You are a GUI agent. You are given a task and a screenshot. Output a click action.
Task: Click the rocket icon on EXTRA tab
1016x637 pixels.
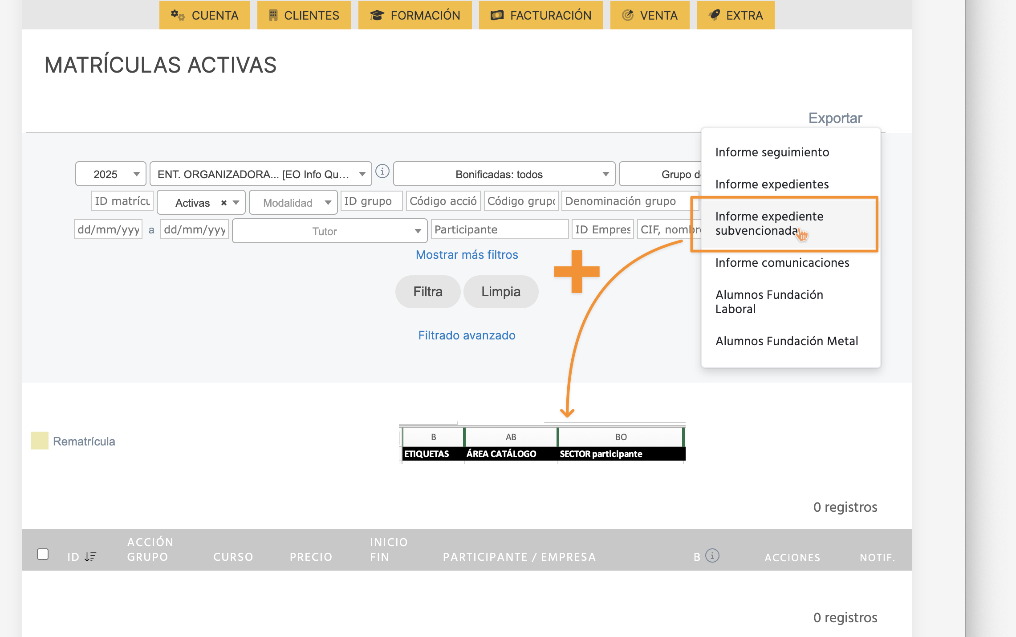tap(714, 15)
